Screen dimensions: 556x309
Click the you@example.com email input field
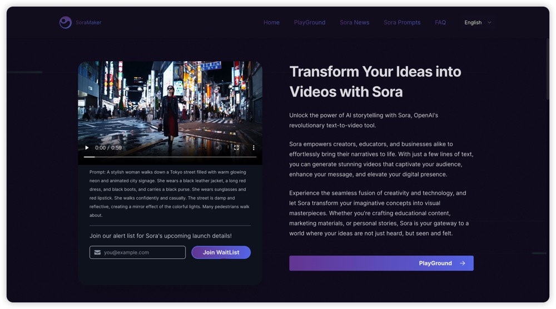pyautogui.click(x=137, y=252)
